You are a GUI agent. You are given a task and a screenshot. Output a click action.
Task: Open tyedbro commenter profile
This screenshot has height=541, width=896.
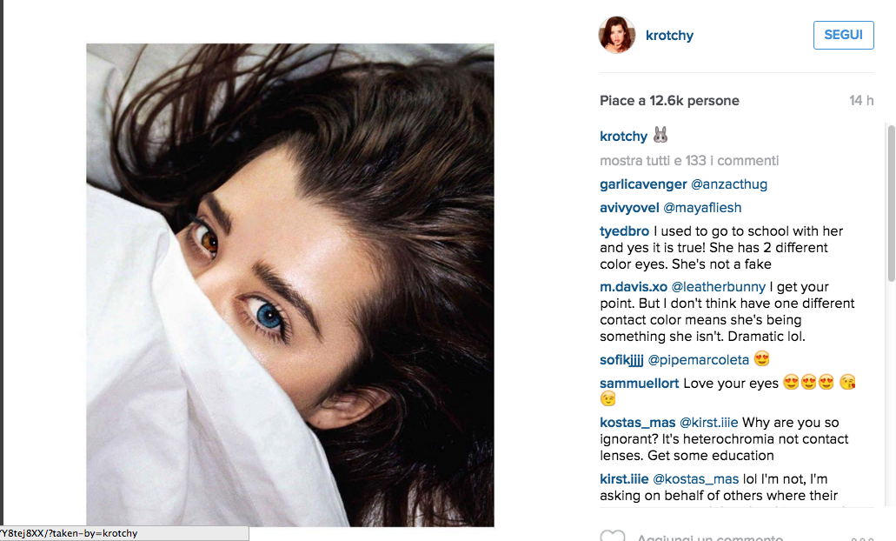625,231
